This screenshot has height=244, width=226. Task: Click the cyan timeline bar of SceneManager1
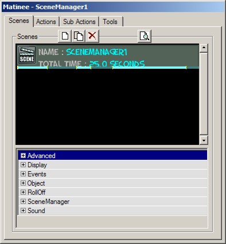(x=102, y=68)
